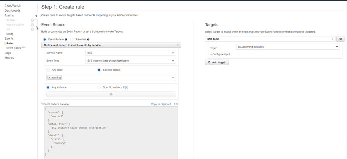Open the SNS topic target type dropdown
The height and width of the screenshot is (159, 347).
click(x=270, y=39)
